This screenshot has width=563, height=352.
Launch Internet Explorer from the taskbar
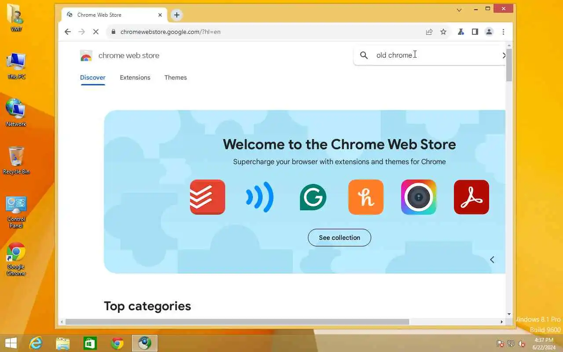pos(35,343)
